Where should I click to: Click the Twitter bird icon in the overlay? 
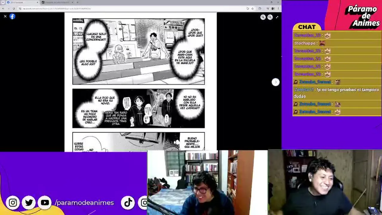pos(29,203)
